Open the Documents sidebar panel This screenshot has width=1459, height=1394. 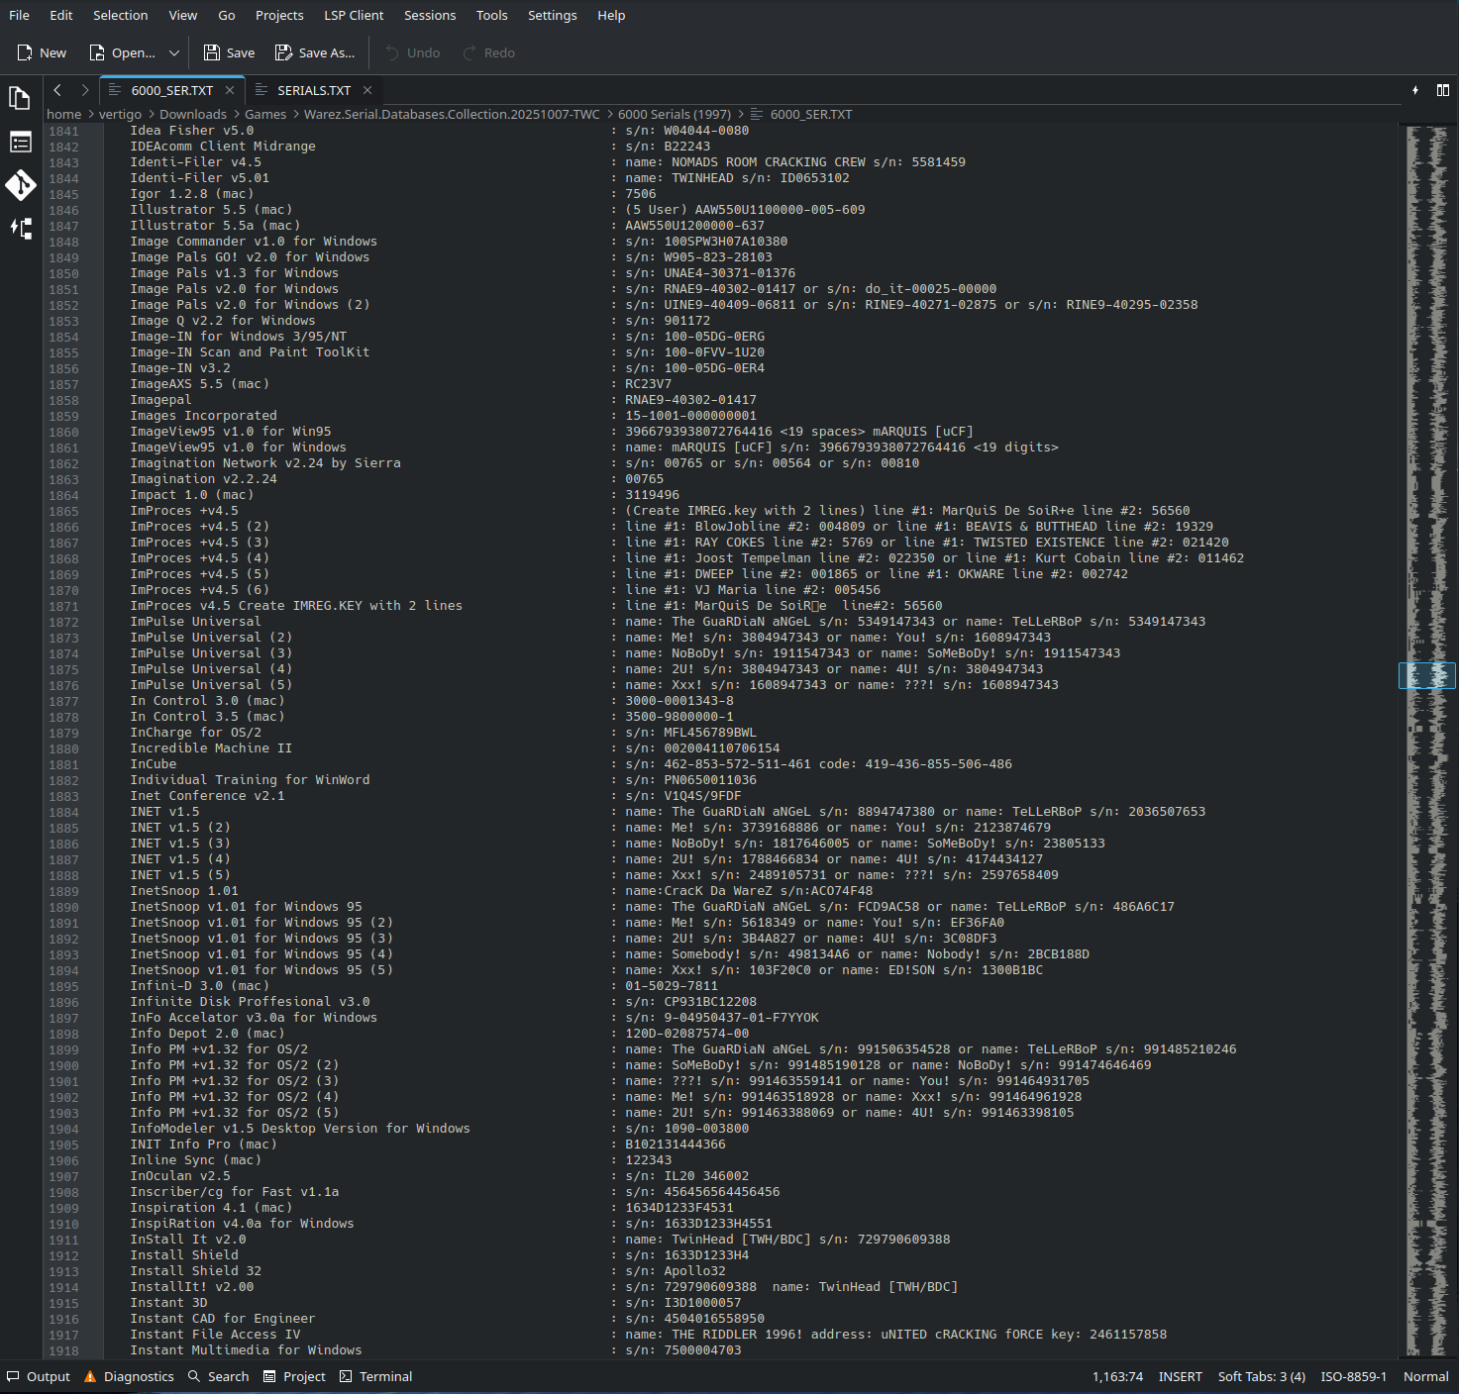(x=20, y=98)
